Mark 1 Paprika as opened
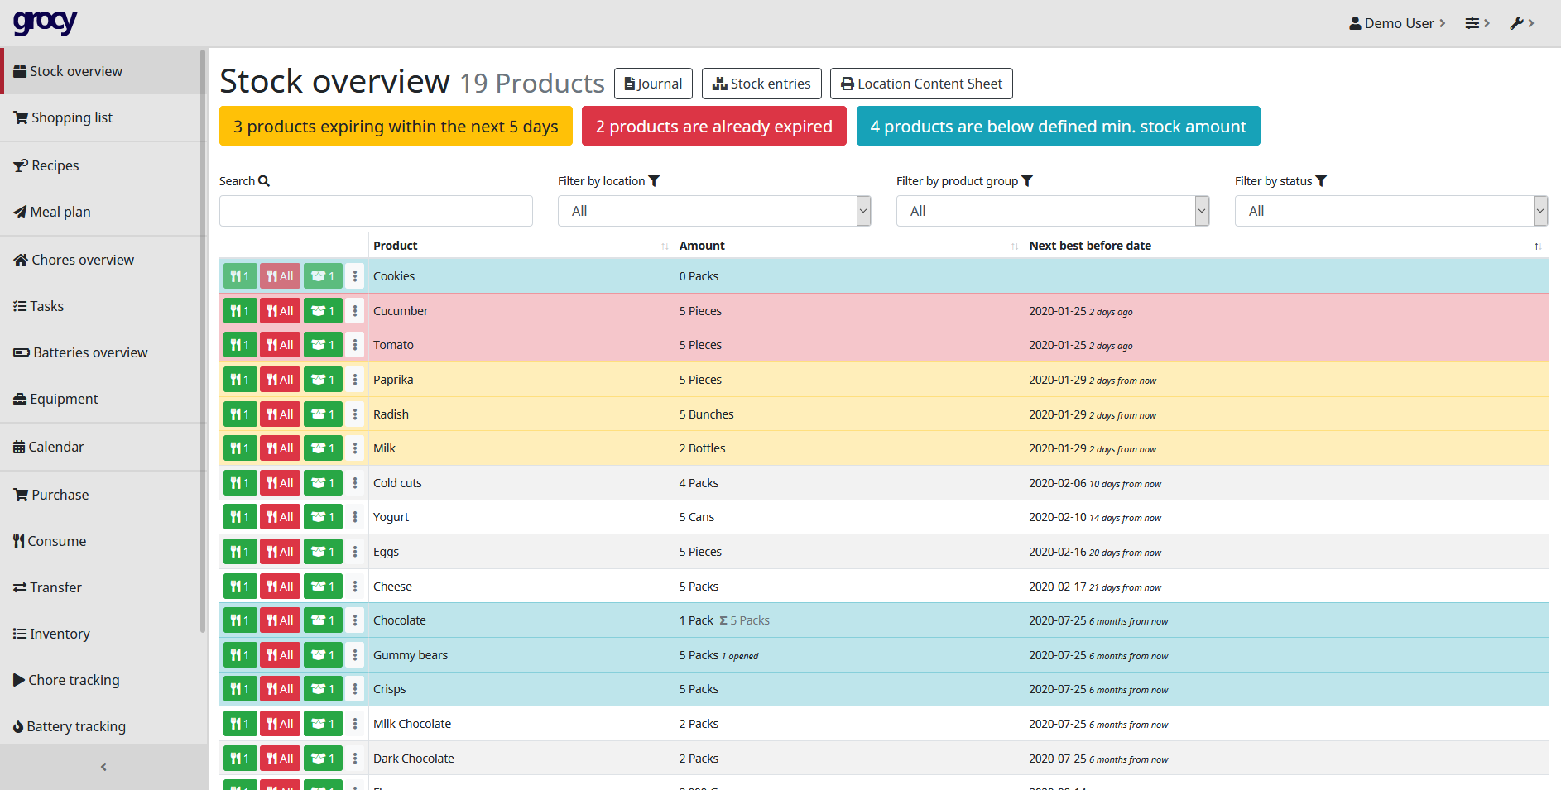Image resolution: width=1561 pixels, height=790 pixels. pos(322,380)
